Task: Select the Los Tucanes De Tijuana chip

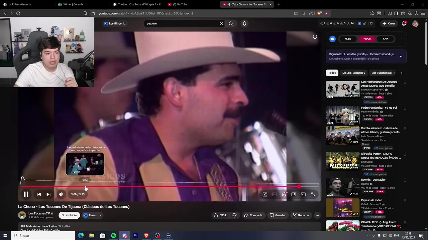Action: pyautogui.click(x=383, y=73)
